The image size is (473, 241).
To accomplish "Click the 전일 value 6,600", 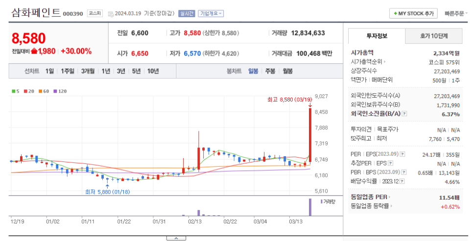I will (140, 33).
